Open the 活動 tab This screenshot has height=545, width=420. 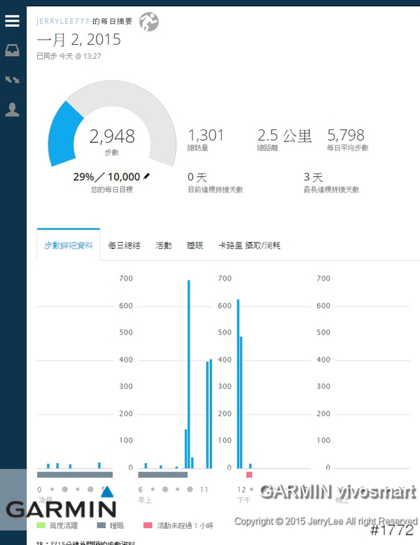(x=163, y=246)
